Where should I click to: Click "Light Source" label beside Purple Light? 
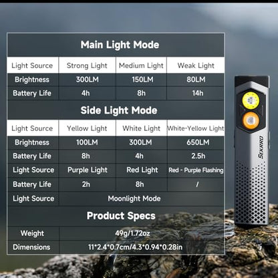coord(33,170)
